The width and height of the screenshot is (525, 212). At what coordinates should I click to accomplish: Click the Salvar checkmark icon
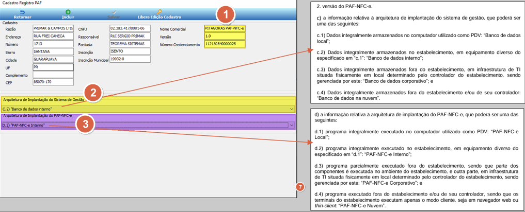(x=114, y=12)
